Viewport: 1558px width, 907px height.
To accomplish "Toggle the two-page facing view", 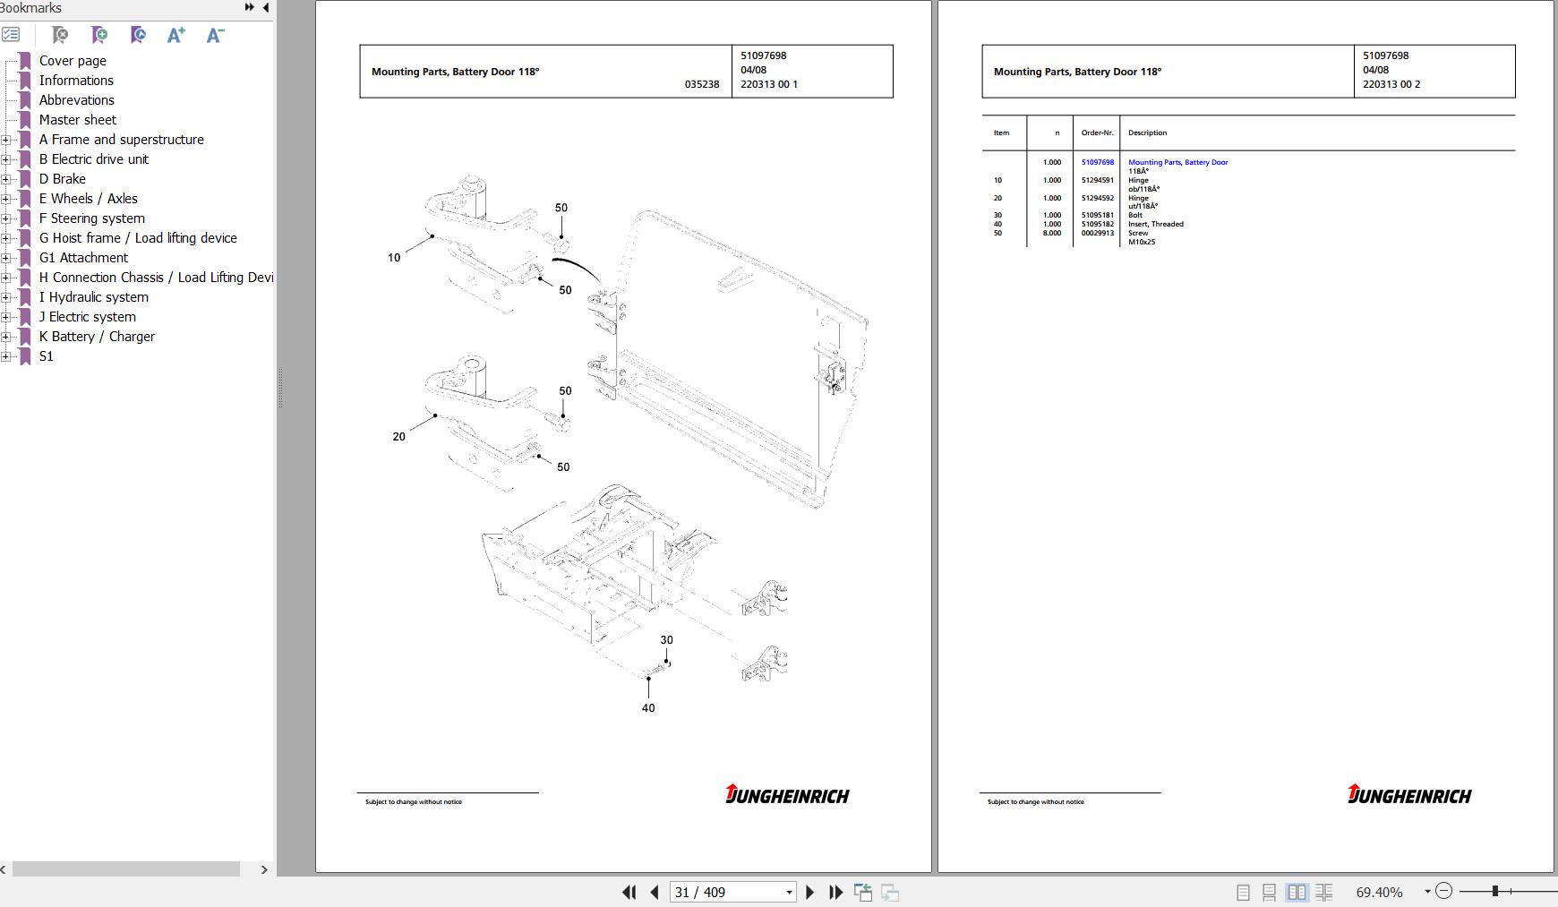I will pos(1297,892).
